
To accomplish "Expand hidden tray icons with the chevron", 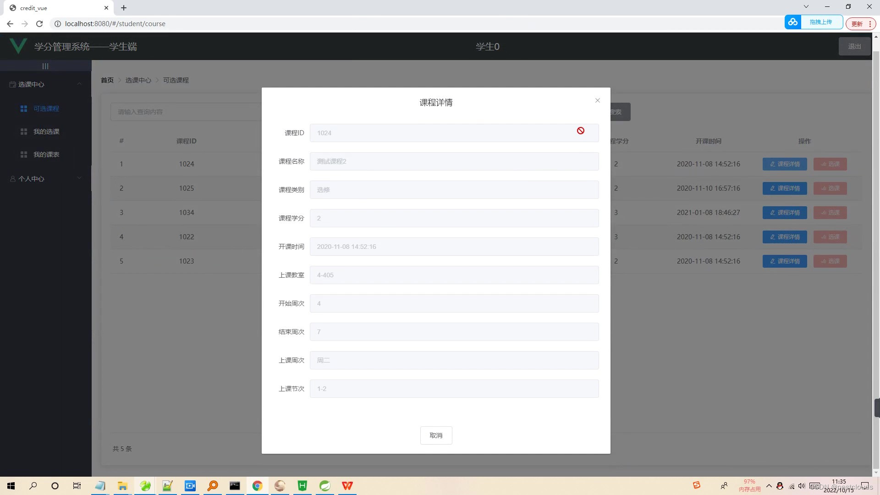I will click(x=769, y=485).
